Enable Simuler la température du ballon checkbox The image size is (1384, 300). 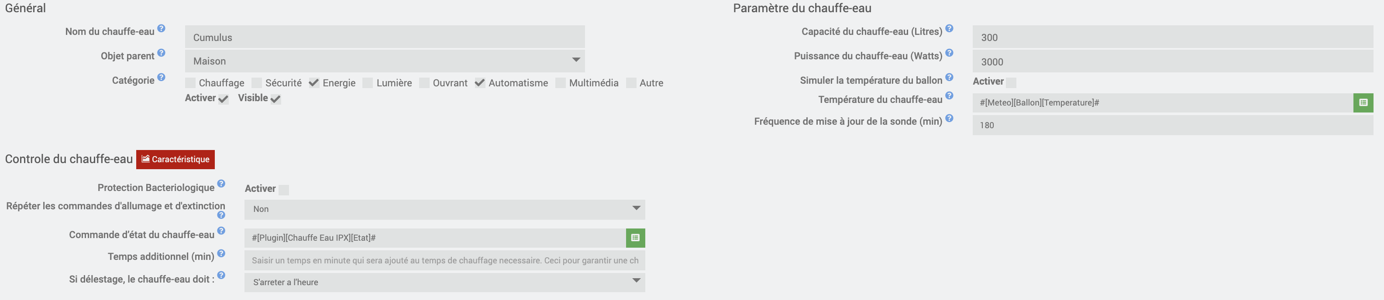point(1011,83)
